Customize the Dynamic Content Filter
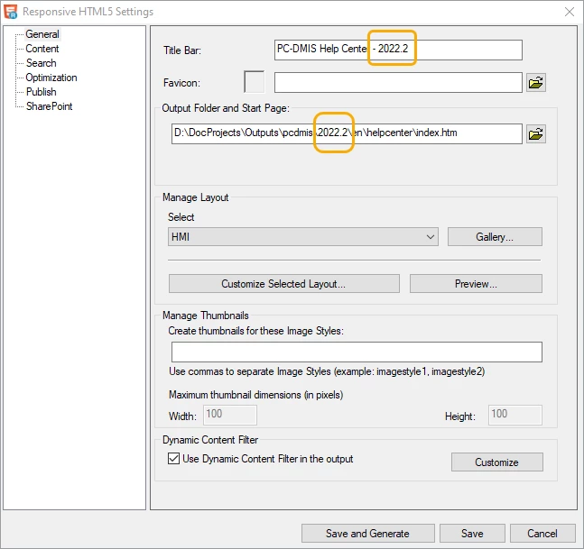This screenshot has width=584, height=549. click(496, 462)
